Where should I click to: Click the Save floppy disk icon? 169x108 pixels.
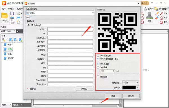[x=12, y=14]
